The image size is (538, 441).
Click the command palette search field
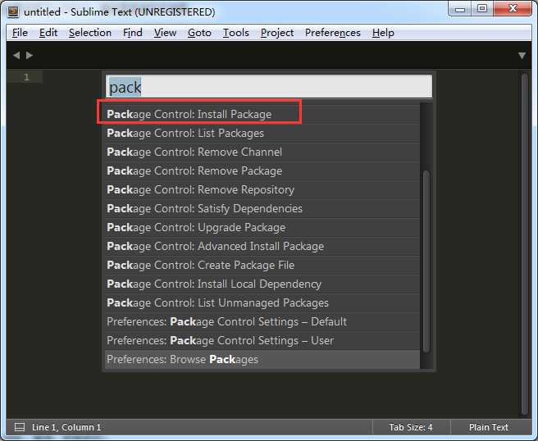tap(269, 87)
